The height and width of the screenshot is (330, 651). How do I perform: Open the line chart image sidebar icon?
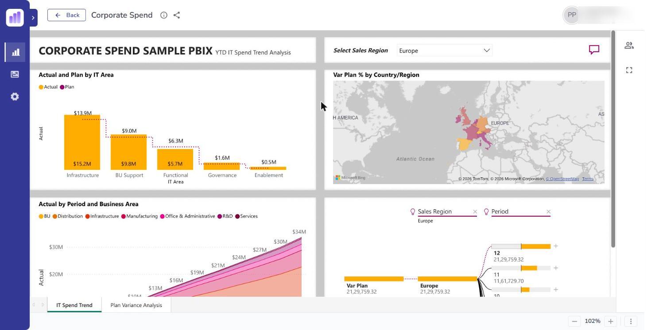click(15, 74)
